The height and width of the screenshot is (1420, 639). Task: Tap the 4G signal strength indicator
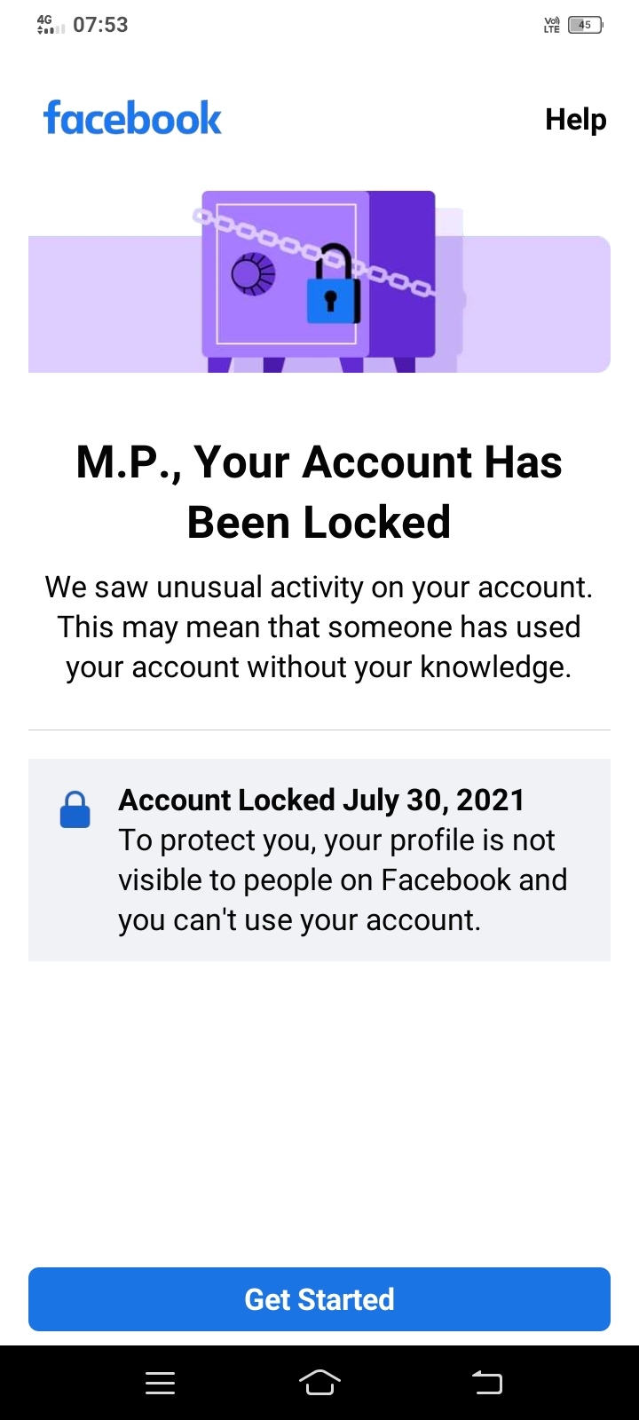51,24
